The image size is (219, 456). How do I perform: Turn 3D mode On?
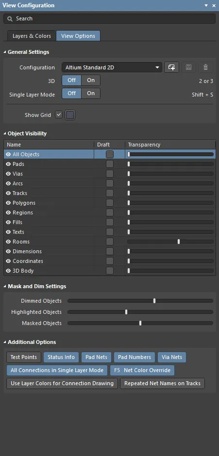tap(91, 80)
